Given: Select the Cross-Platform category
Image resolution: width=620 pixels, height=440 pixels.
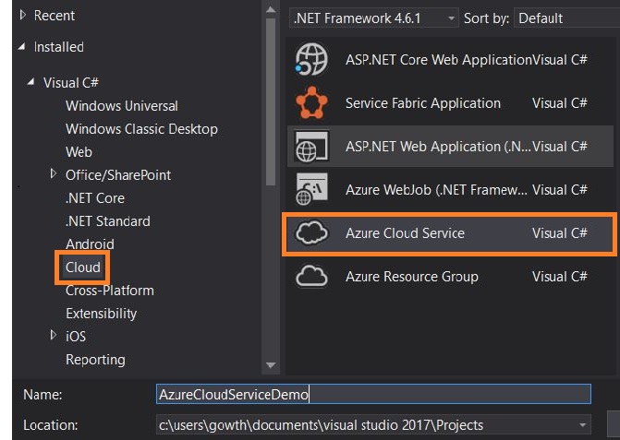Looking at the screenshot, I should click(x=109, y=291).
